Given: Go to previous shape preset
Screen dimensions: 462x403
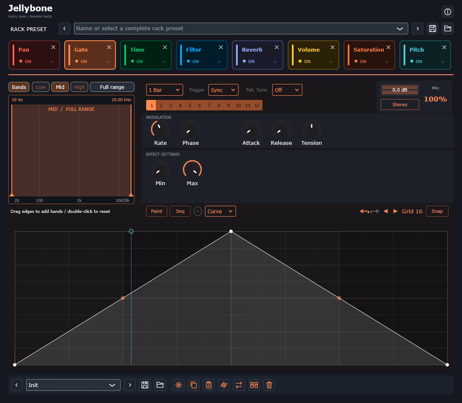Looking at the screenshot, I should (16, 385).
